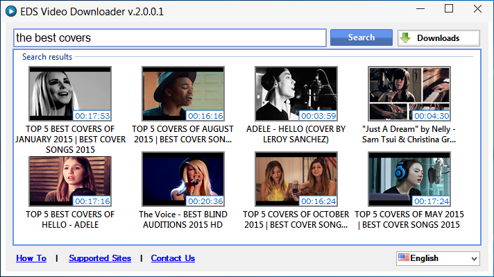Open the Supported Sites link

pos(100,258)
